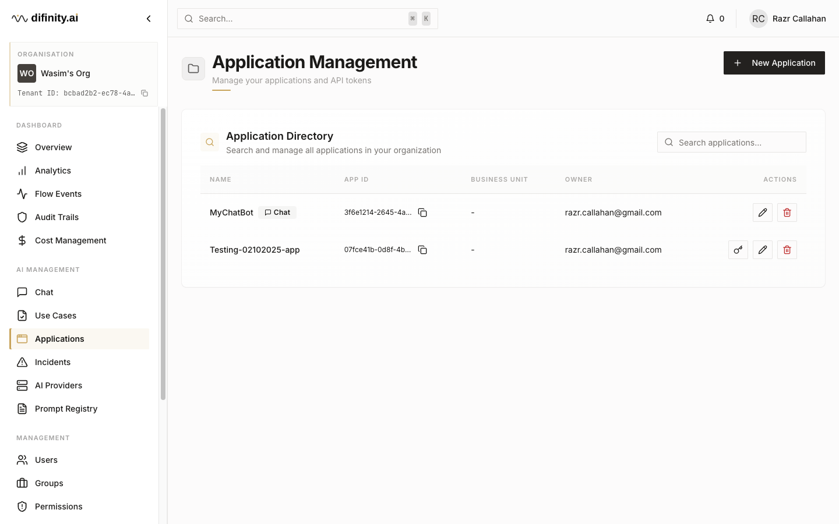Open Prompt Registry

pyautogui.click(x=79, y=409)
